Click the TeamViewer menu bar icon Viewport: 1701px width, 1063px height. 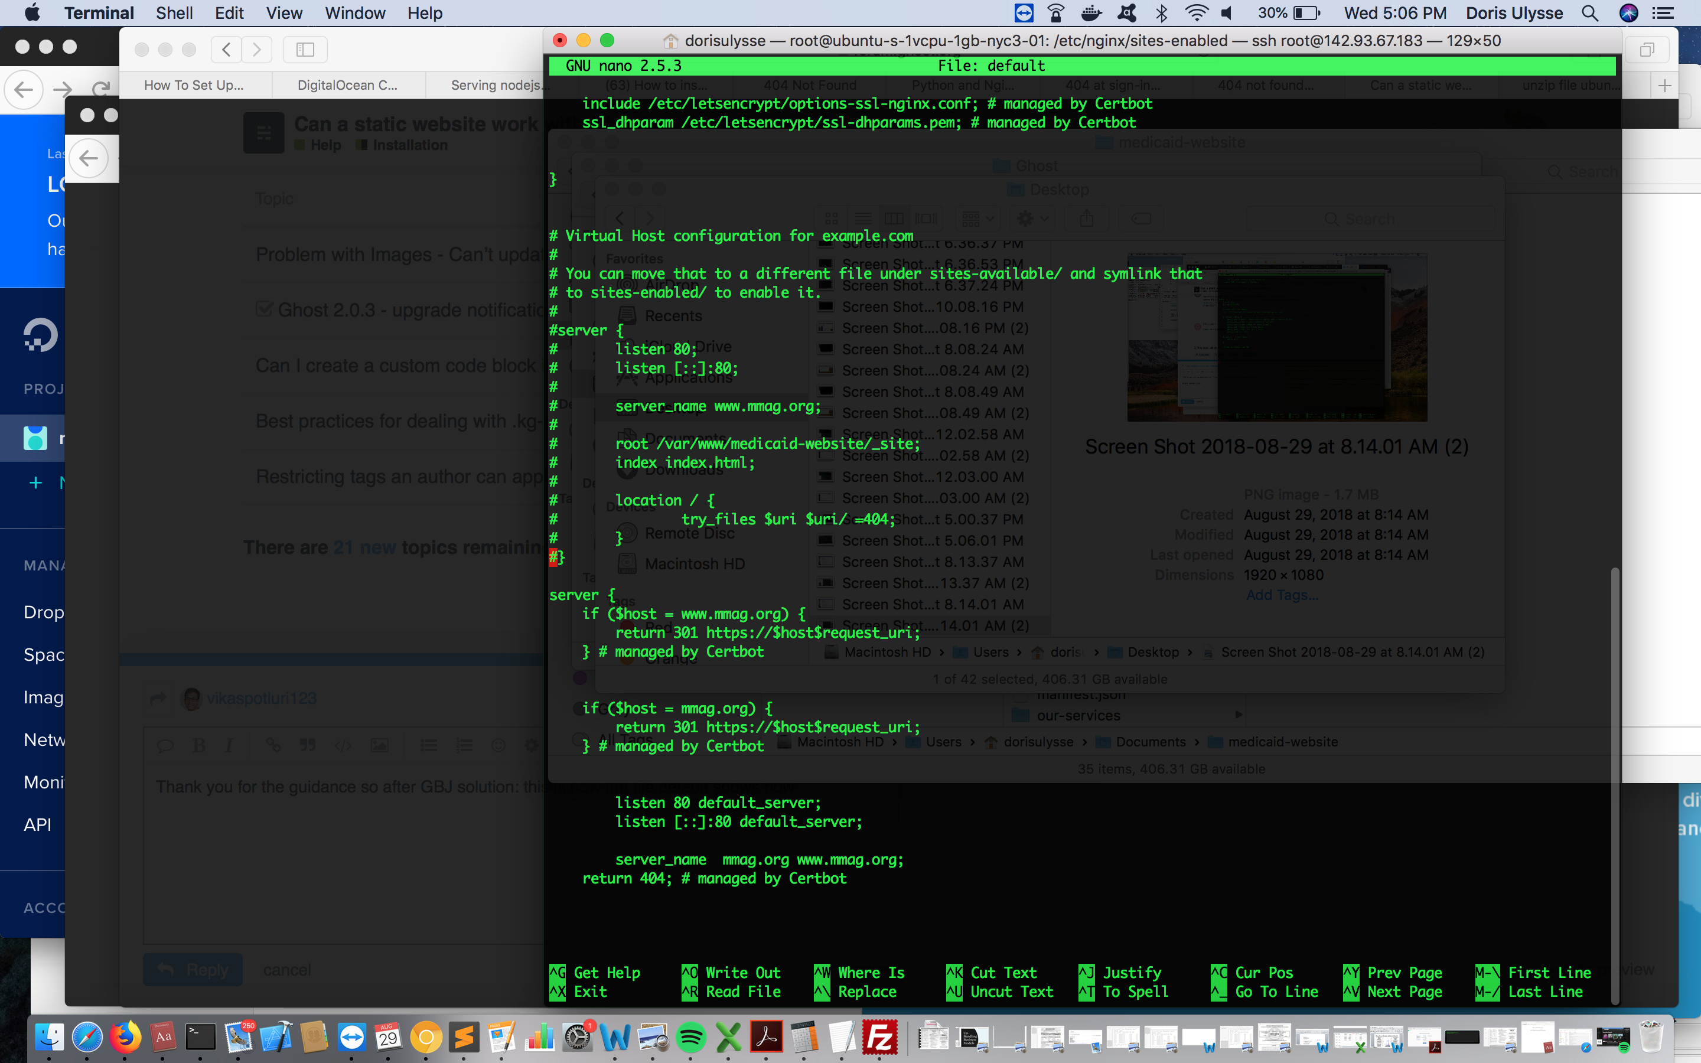pyautogui.click(x=1024, y=12)
